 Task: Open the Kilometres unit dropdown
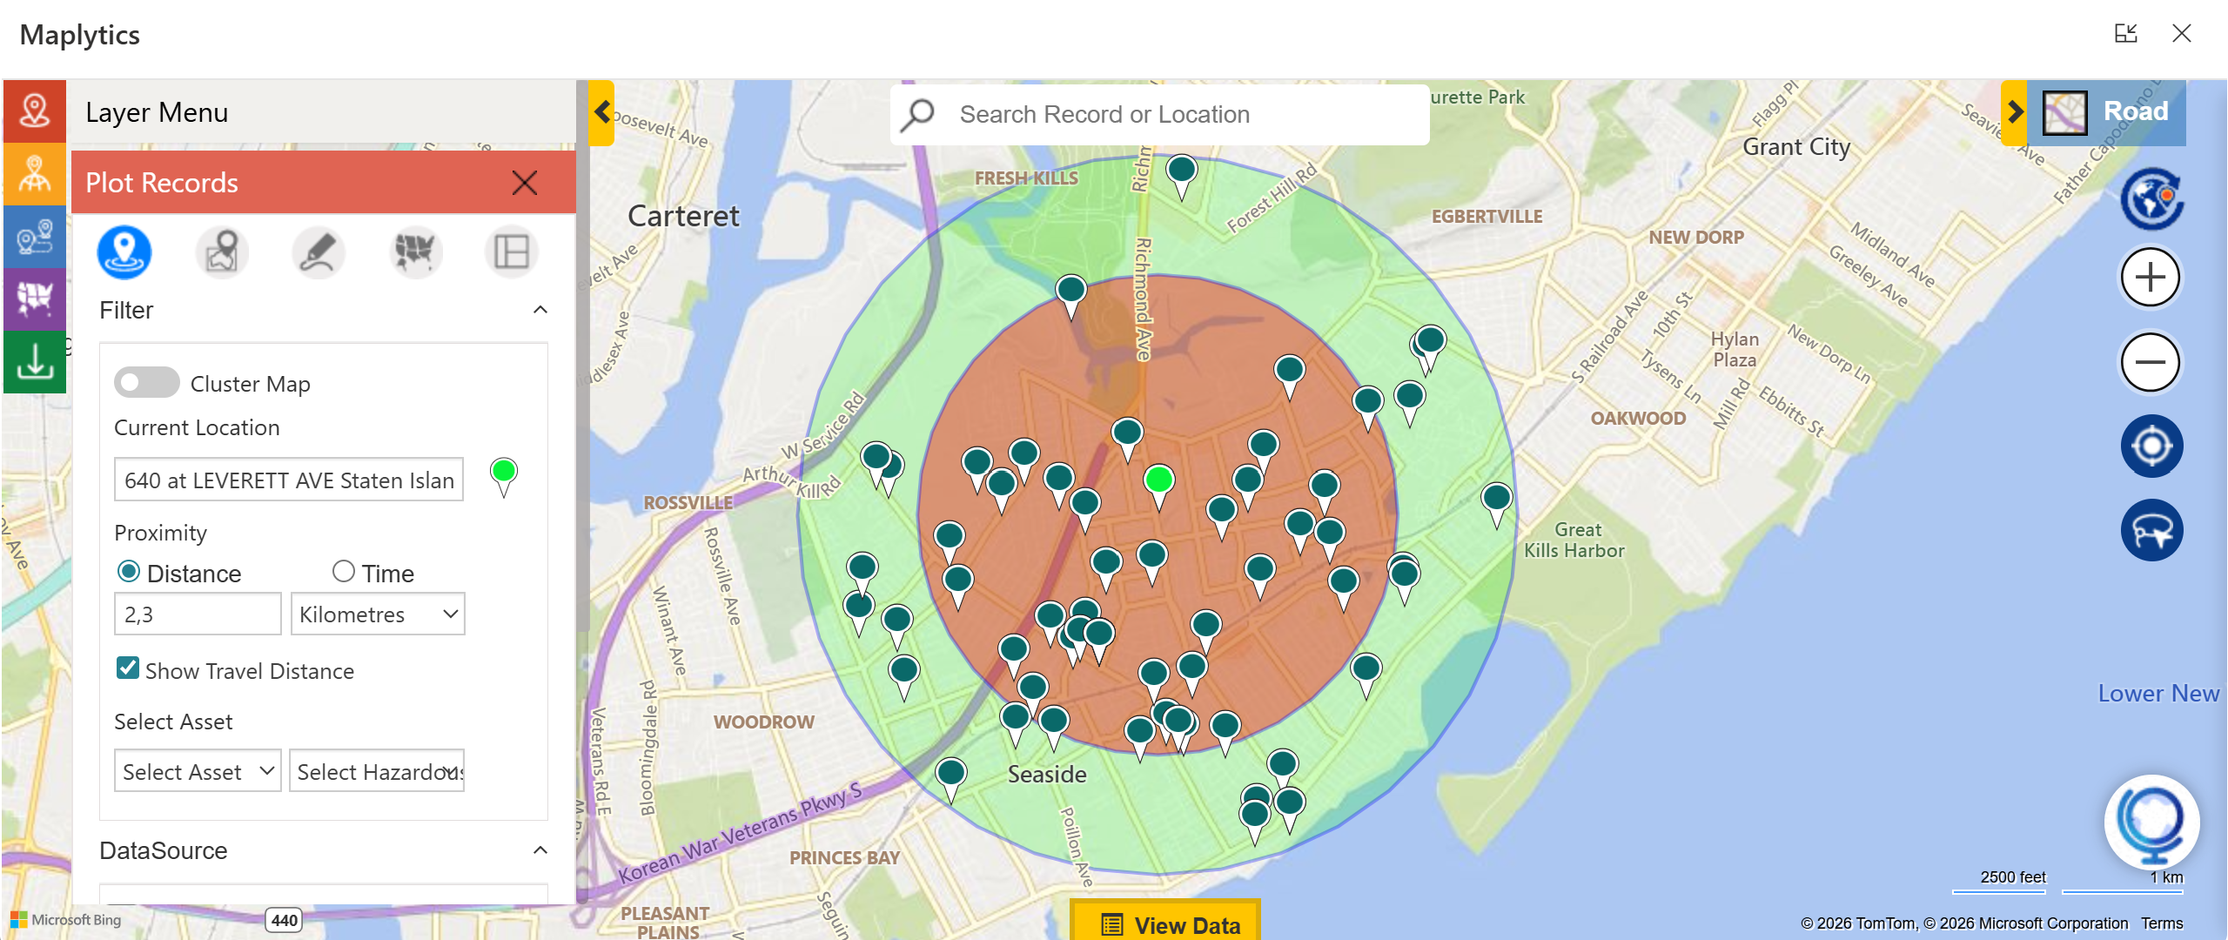(378, 614)
